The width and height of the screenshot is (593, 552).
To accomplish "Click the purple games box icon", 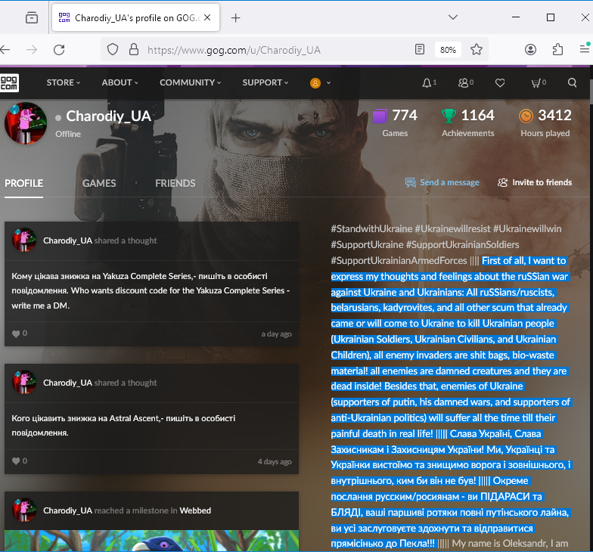I will (x=380, y=116).
